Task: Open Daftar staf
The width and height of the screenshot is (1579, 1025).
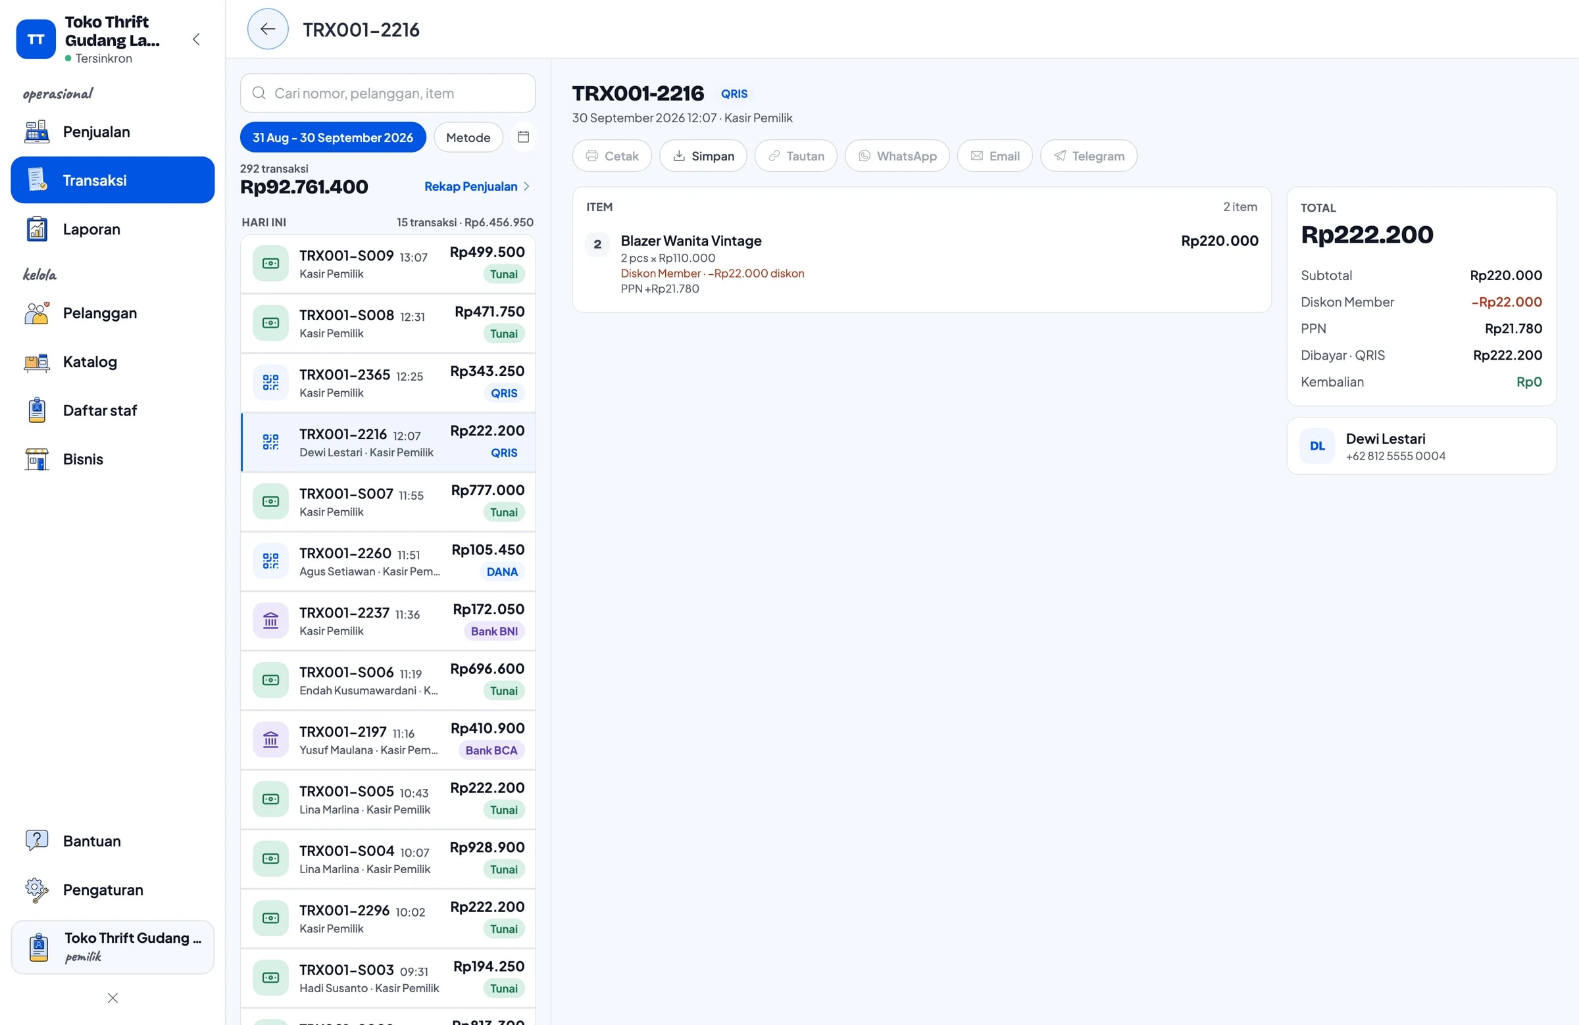Action: pyautogui.click(x=113, y=410)
